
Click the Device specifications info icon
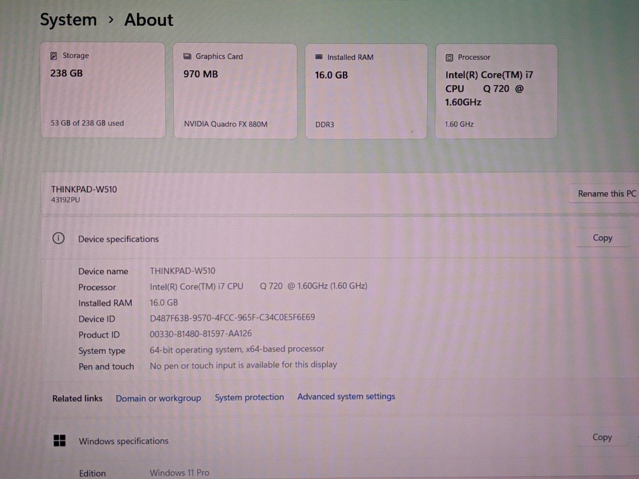point(58,238)
